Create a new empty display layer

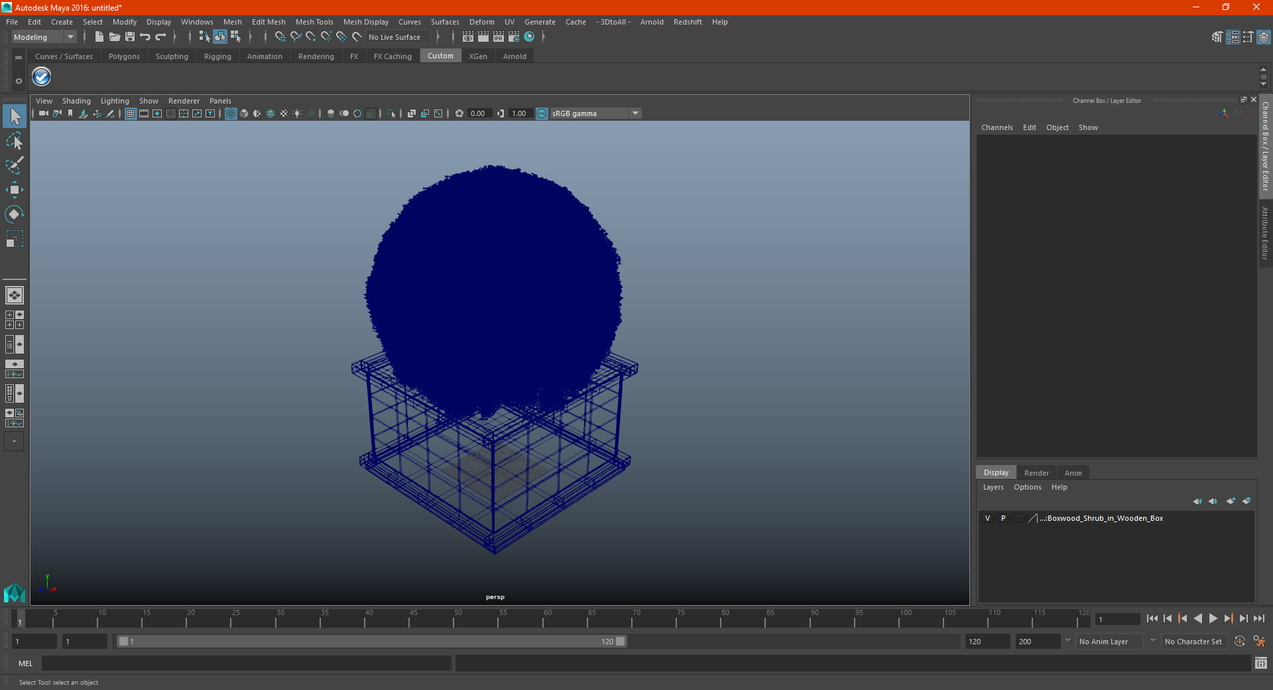[x=1231, y=501]
